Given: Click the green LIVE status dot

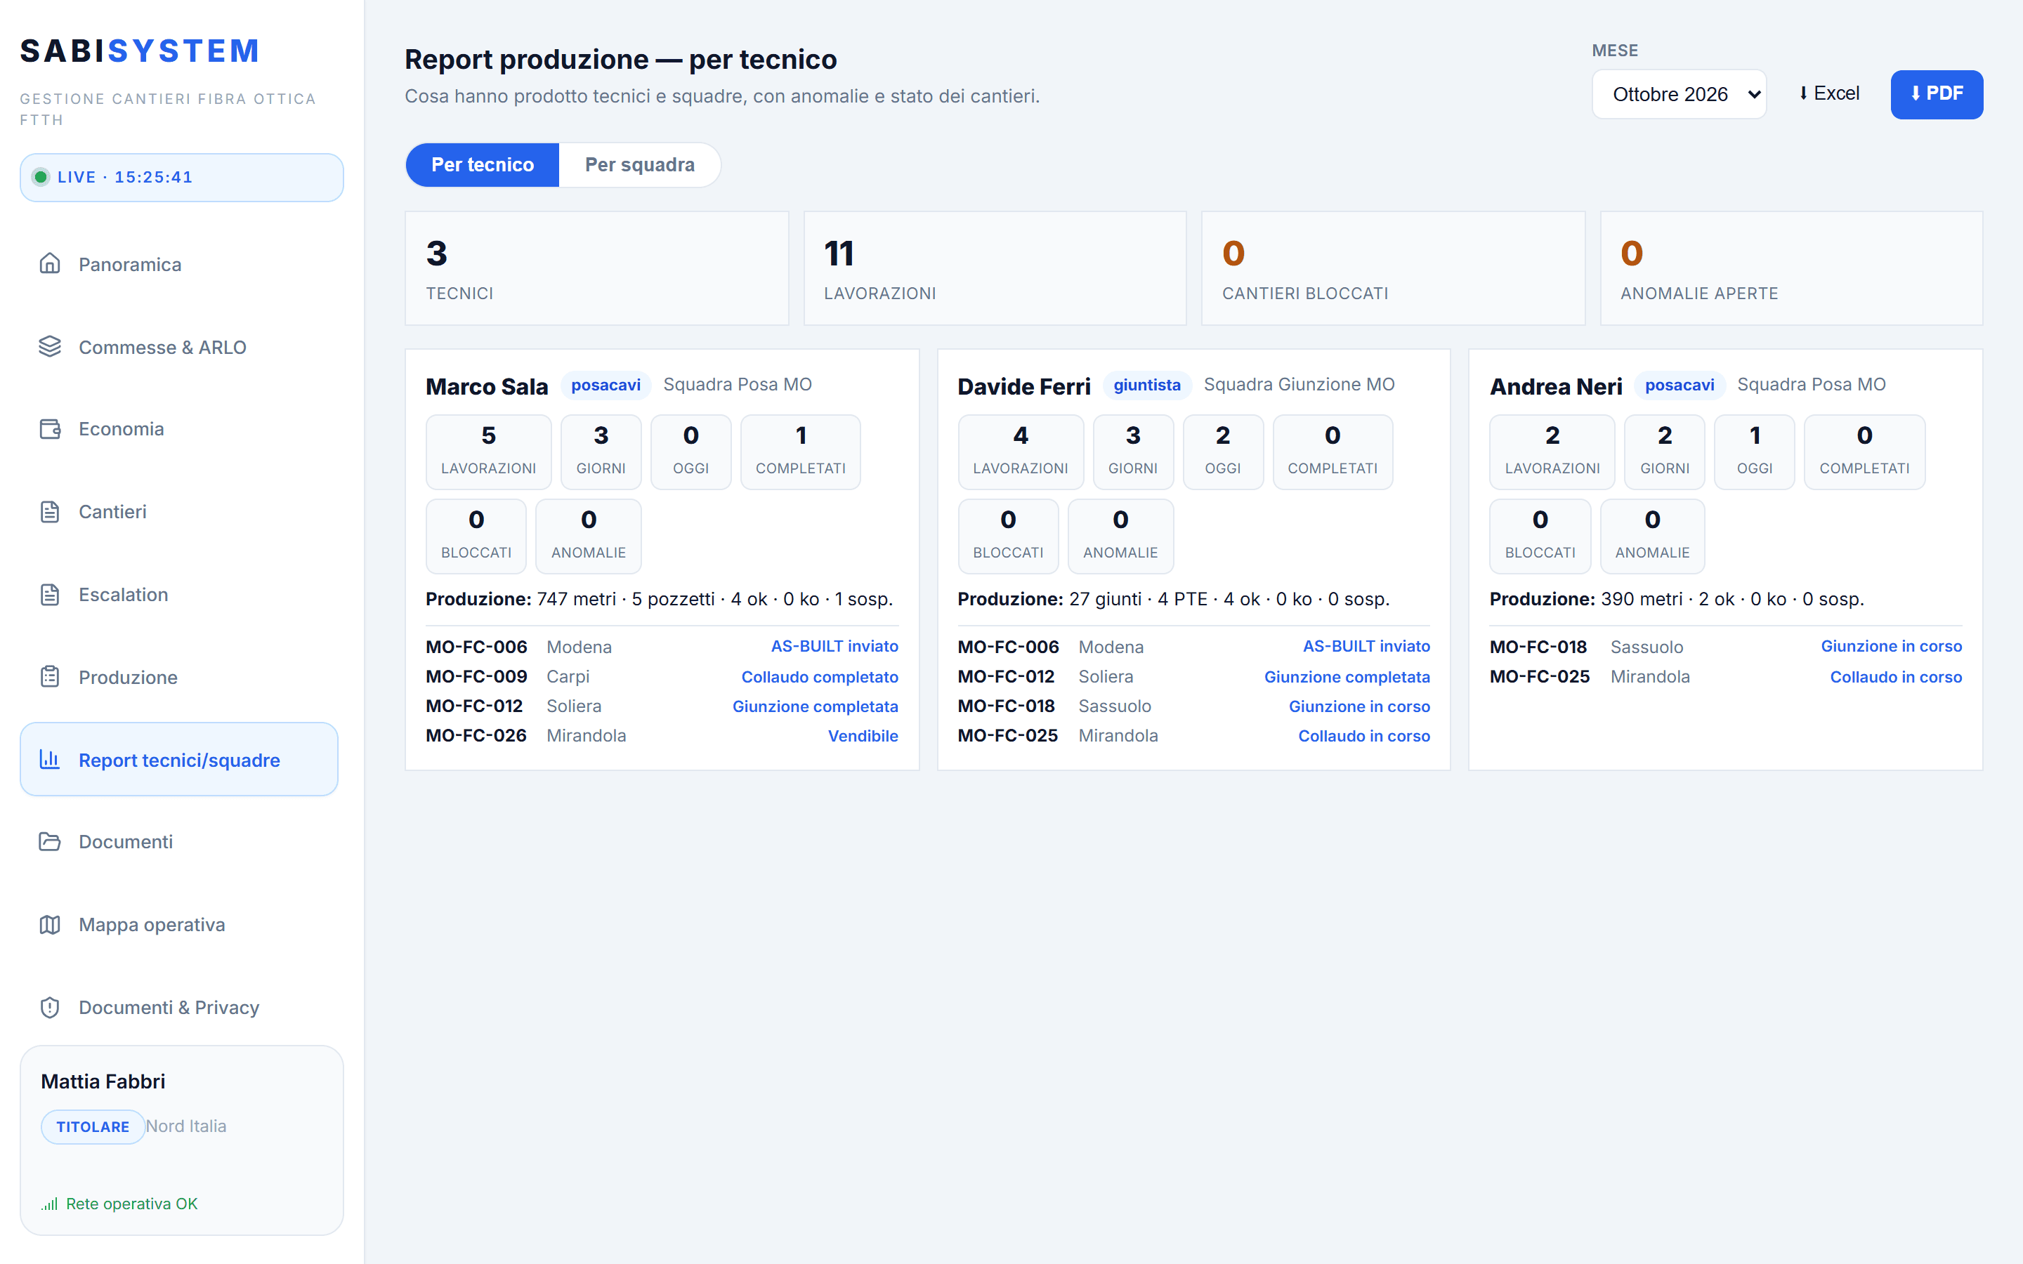Looking at the screenshot, I should (40, 177).
